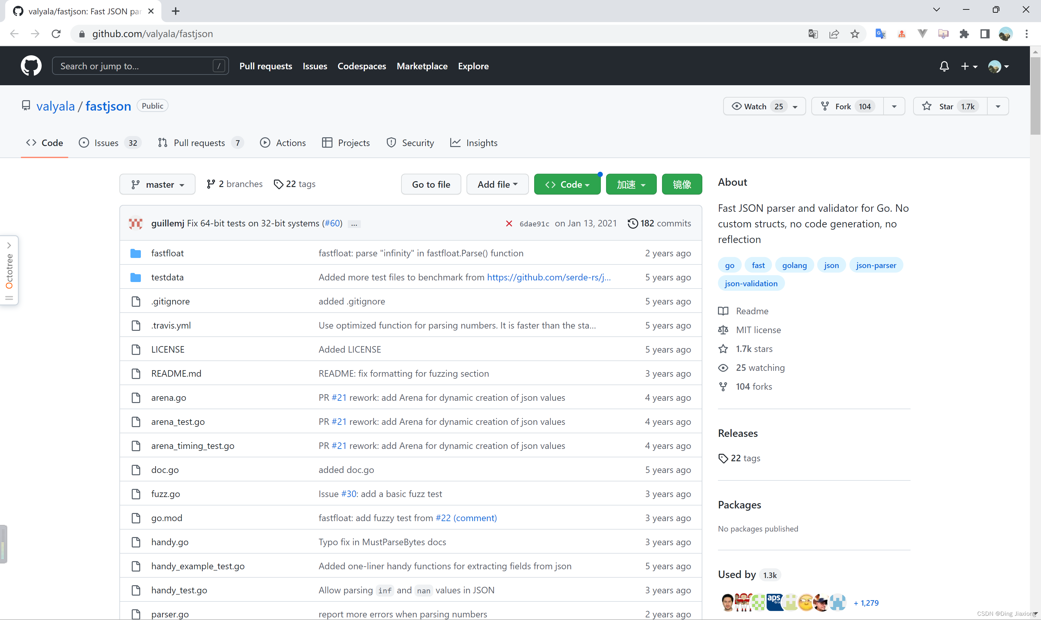Open the Star lists dropdown arrow

(x=998, y=107)
